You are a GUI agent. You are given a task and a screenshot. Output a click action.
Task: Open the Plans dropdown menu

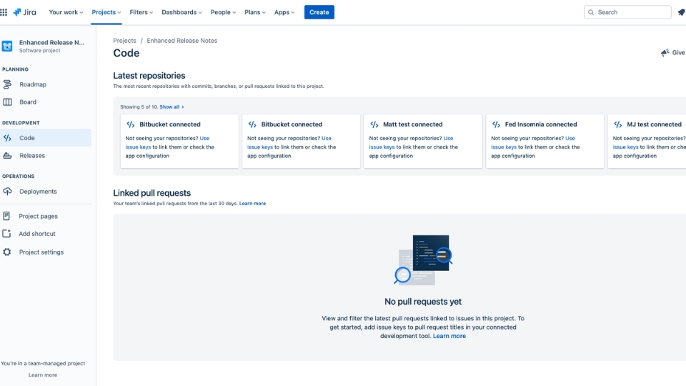pyautogui.click(x=255, y=12)
